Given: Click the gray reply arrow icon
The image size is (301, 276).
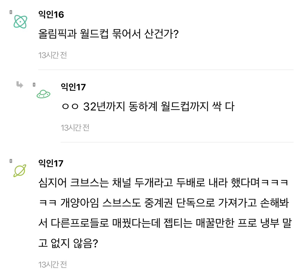Looking at the screenshot, I should (x=20, y=85).
